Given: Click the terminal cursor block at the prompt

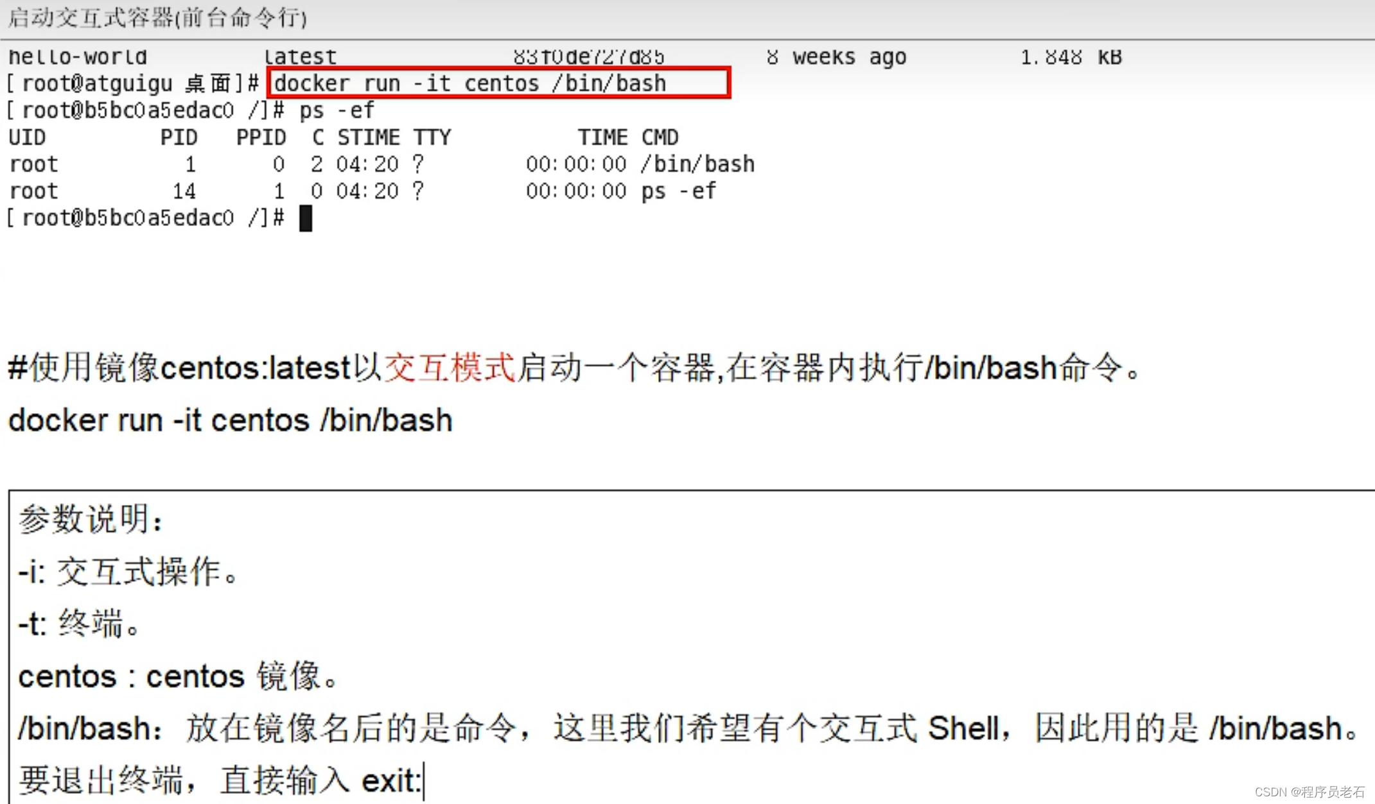Looking at the screenshot, I should coord(306,219).
